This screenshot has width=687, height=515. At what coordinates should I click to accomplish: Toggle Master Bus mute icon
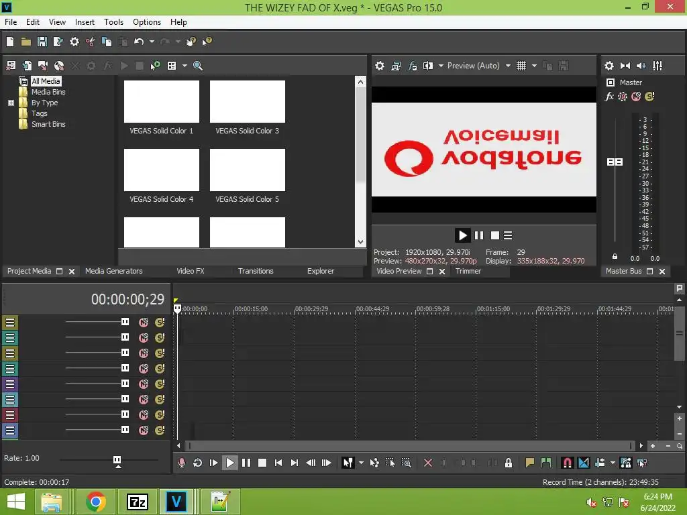pyautogui.click(x=636, y=97)
